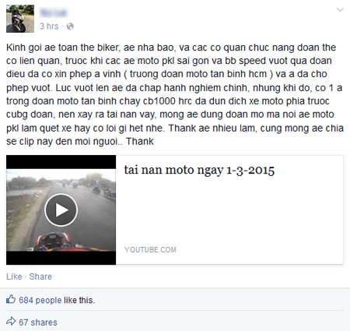View the 684 people who liked
Screen dimensions: 350x331
tap(40, 301)
